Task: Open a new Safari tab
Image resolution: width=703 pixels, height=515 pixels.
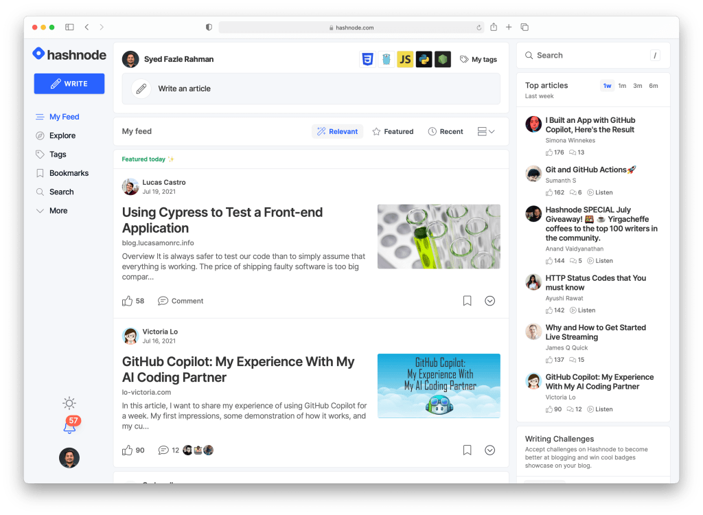Action: pos(509,27)
